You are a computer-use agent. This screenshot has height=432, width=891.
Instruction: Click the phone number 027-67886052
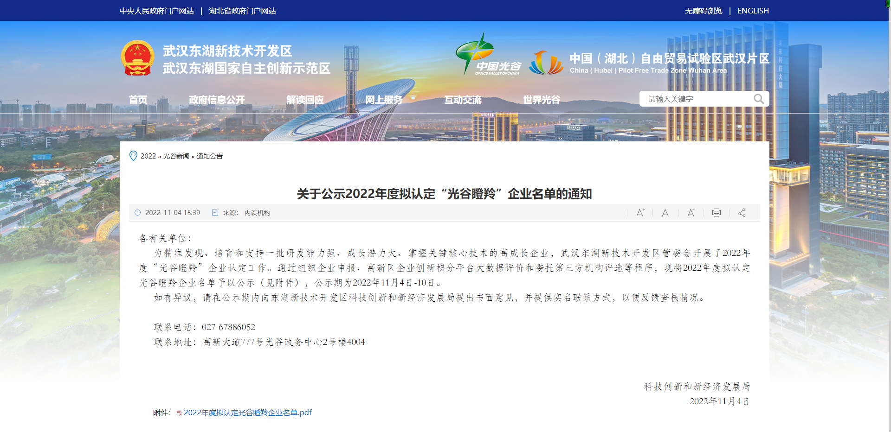click(x=228, y=327)
